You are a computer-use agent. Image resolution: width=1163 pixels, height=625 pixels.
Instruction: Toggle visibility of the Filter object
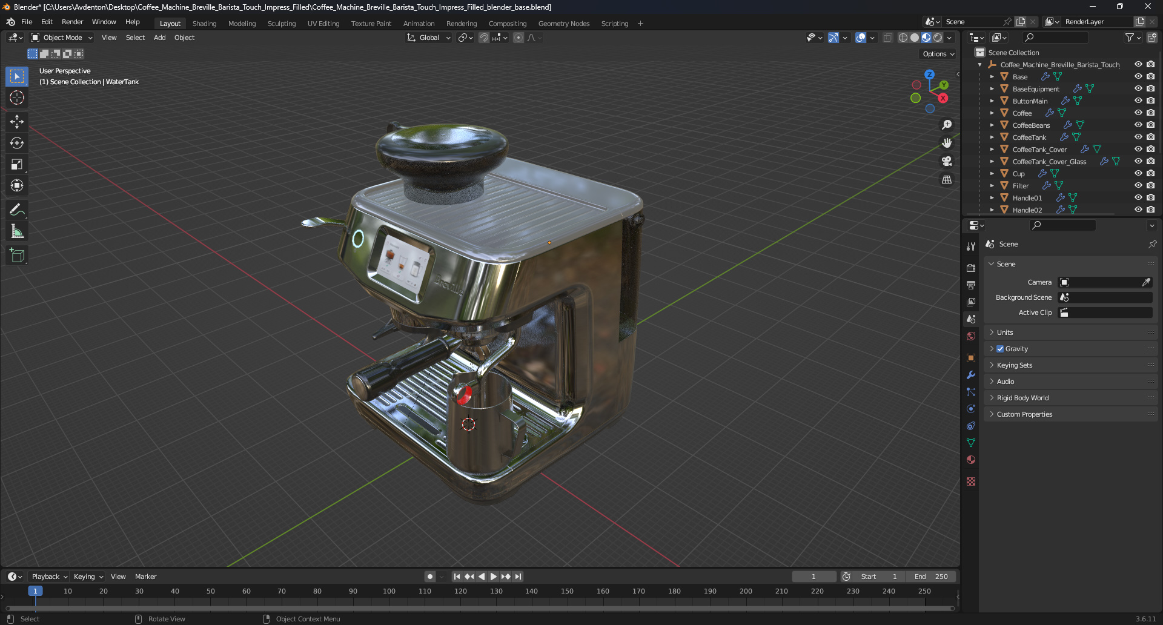[1138, 185]
